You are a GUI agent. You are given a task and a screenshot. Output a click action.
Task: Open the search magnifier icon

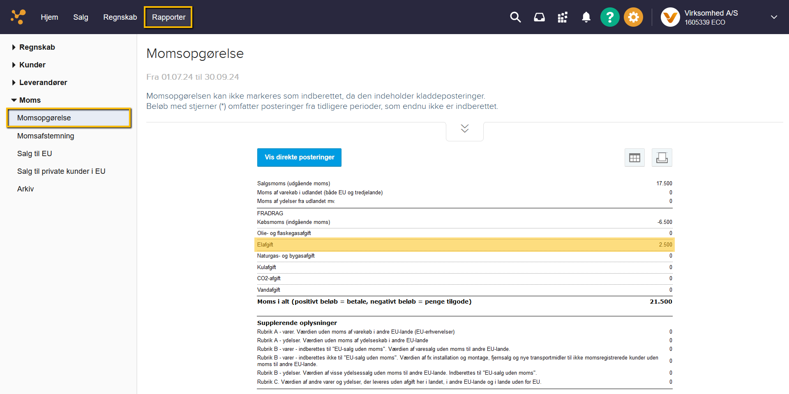tap(515, 17)
